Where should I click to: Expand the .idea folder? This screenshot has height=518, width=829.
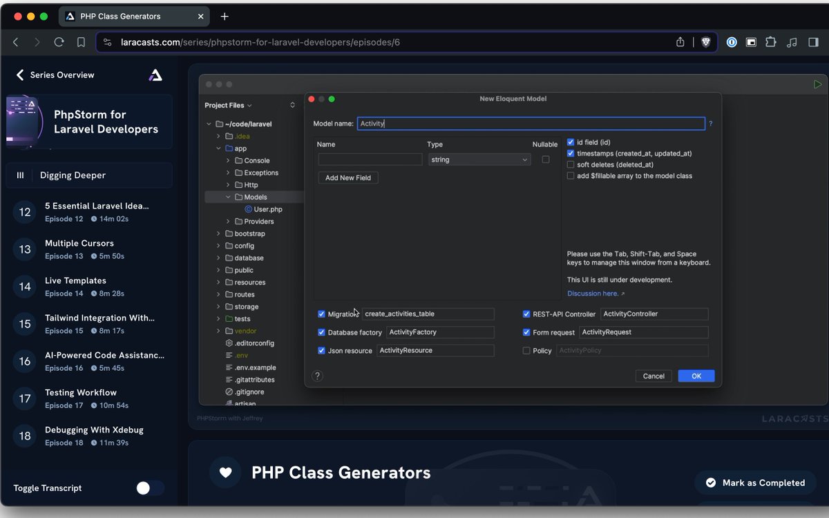[218, 136]
